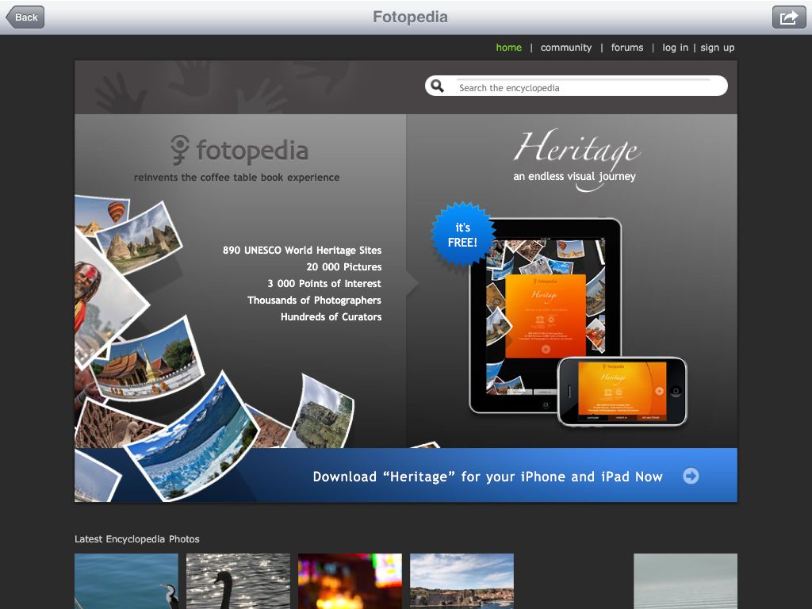
Task: Tap the Back button
Action: pyautogui.click(x=25, y=17)
